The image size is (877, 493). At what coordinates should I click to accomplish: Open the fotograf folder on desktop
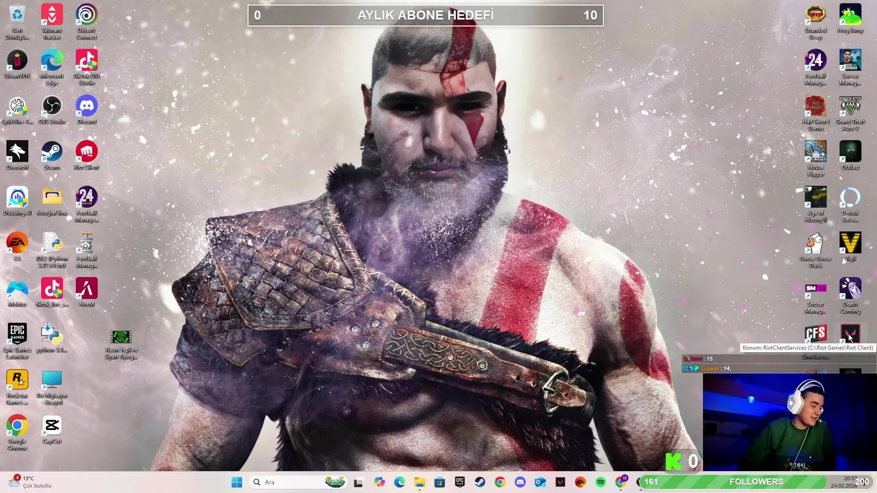(x=52, y=201)
